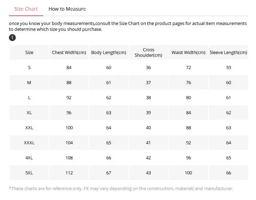The width and height of the screenshot is (256, 200).
Task: Click the Chest Width(cm) column header
Action: point(69,52)
